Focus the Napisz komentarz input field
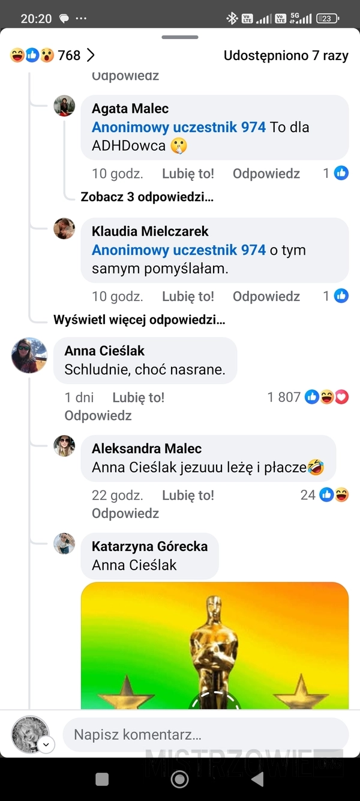Image resolution: width=360 pixels, height=801 pixels. coord(205,734)
